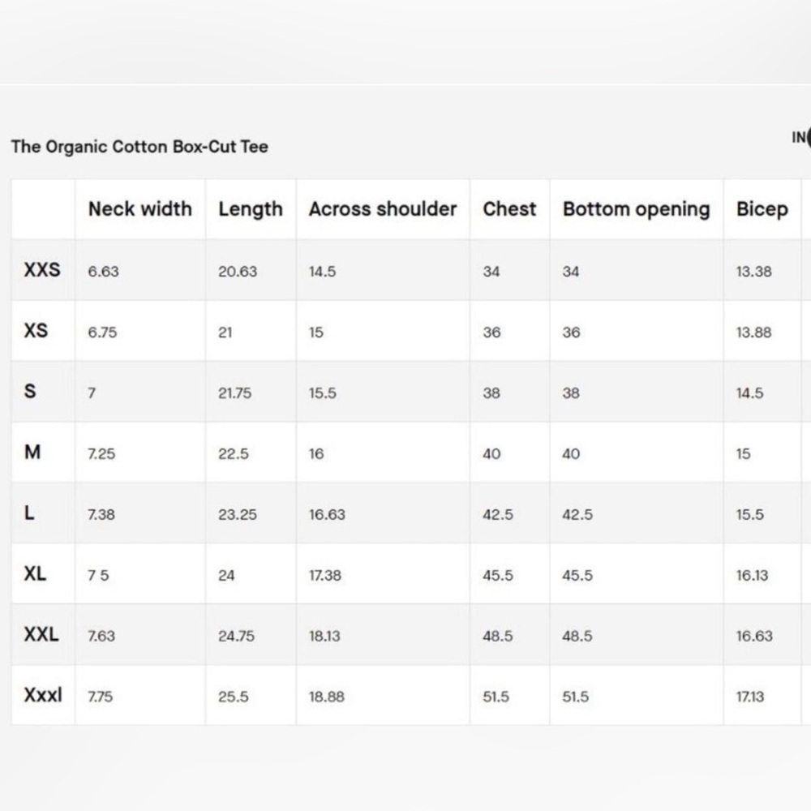Viewport: 811px width, 811px height.
Task: Click the Xxxl bicep value 17.13
Action: pyautogui.click(x=750, y=697)
